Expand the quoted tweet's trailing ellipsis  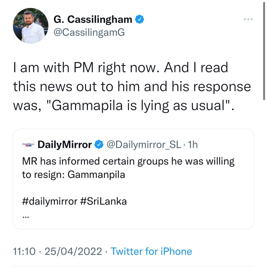(x=25, y=216)
